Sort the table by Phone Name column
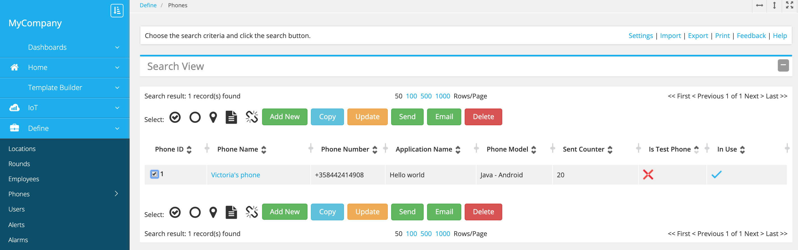798x250 pixels. point(264,150)
